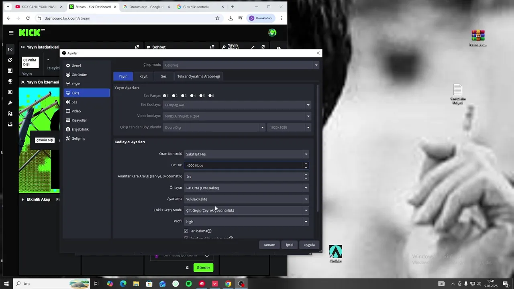Switch to Güvenlik Kontrolü browser tab
Image resolution: width=514 pixels, height=289 pixels.
[x=200, y=7]
